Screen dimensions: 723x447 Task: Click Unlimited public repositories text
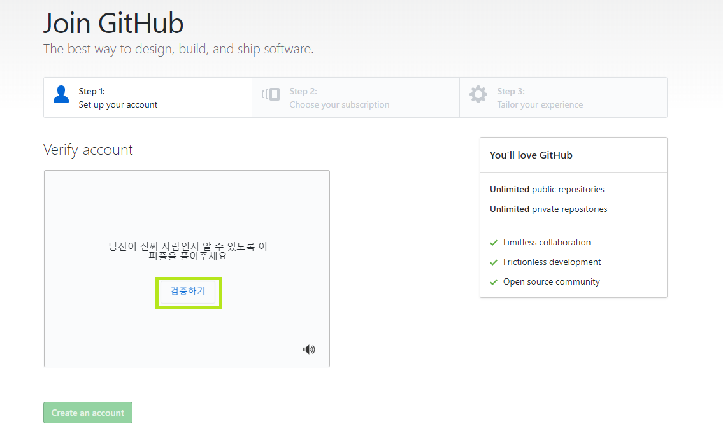pos(547,189)
